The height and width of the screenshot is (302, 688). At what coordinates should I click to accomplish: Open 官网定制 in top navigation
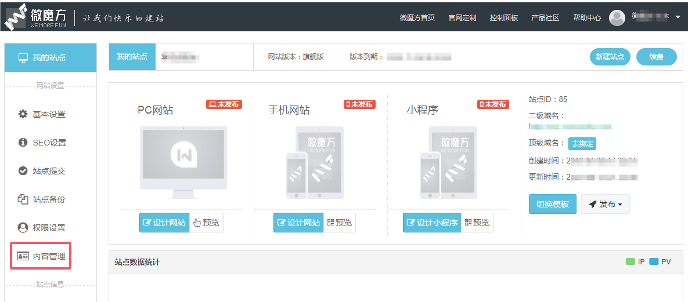[463, 18]
